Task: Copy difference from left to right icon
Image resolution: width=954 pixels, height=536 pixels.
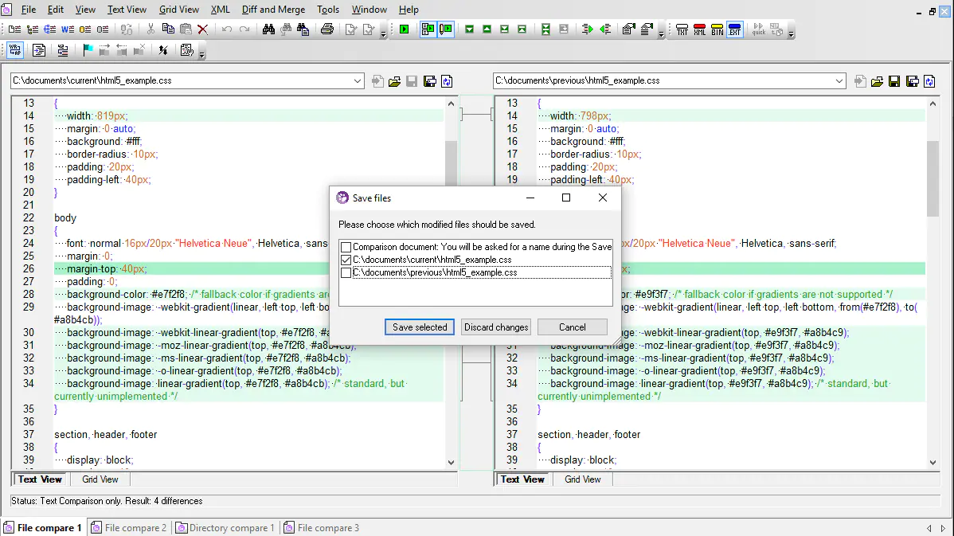Action: coord(587,29)
